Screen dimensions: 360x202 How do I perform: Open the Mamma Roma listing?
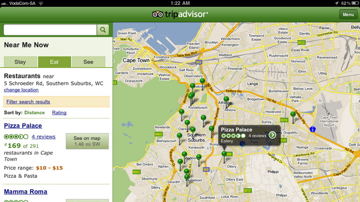point(25,192)
